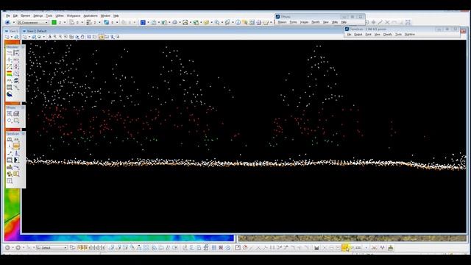The height and width of the screenshot is (265, 471).
Task: Click the first tool in TPhoto toolbox
Action: [x=10, y=113]
